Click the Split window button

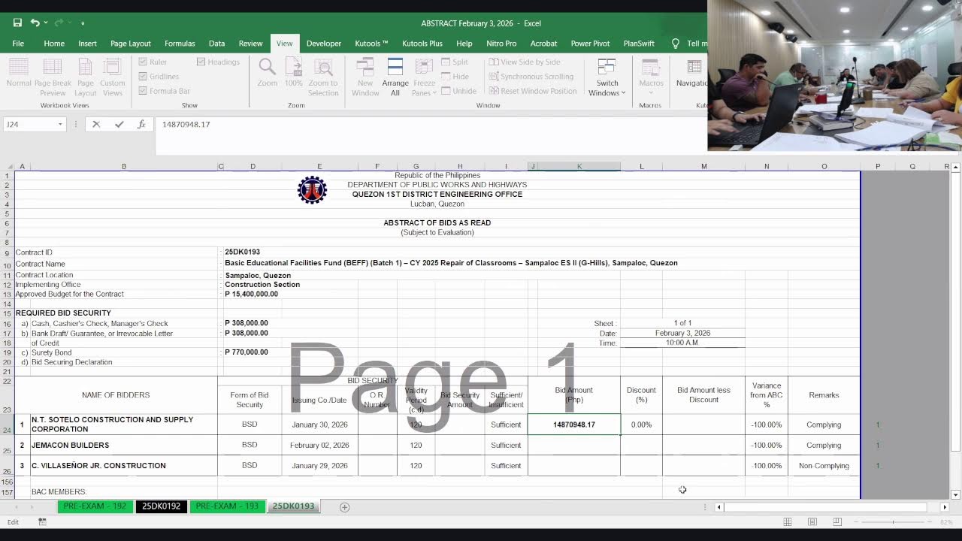tap(455, 62)
